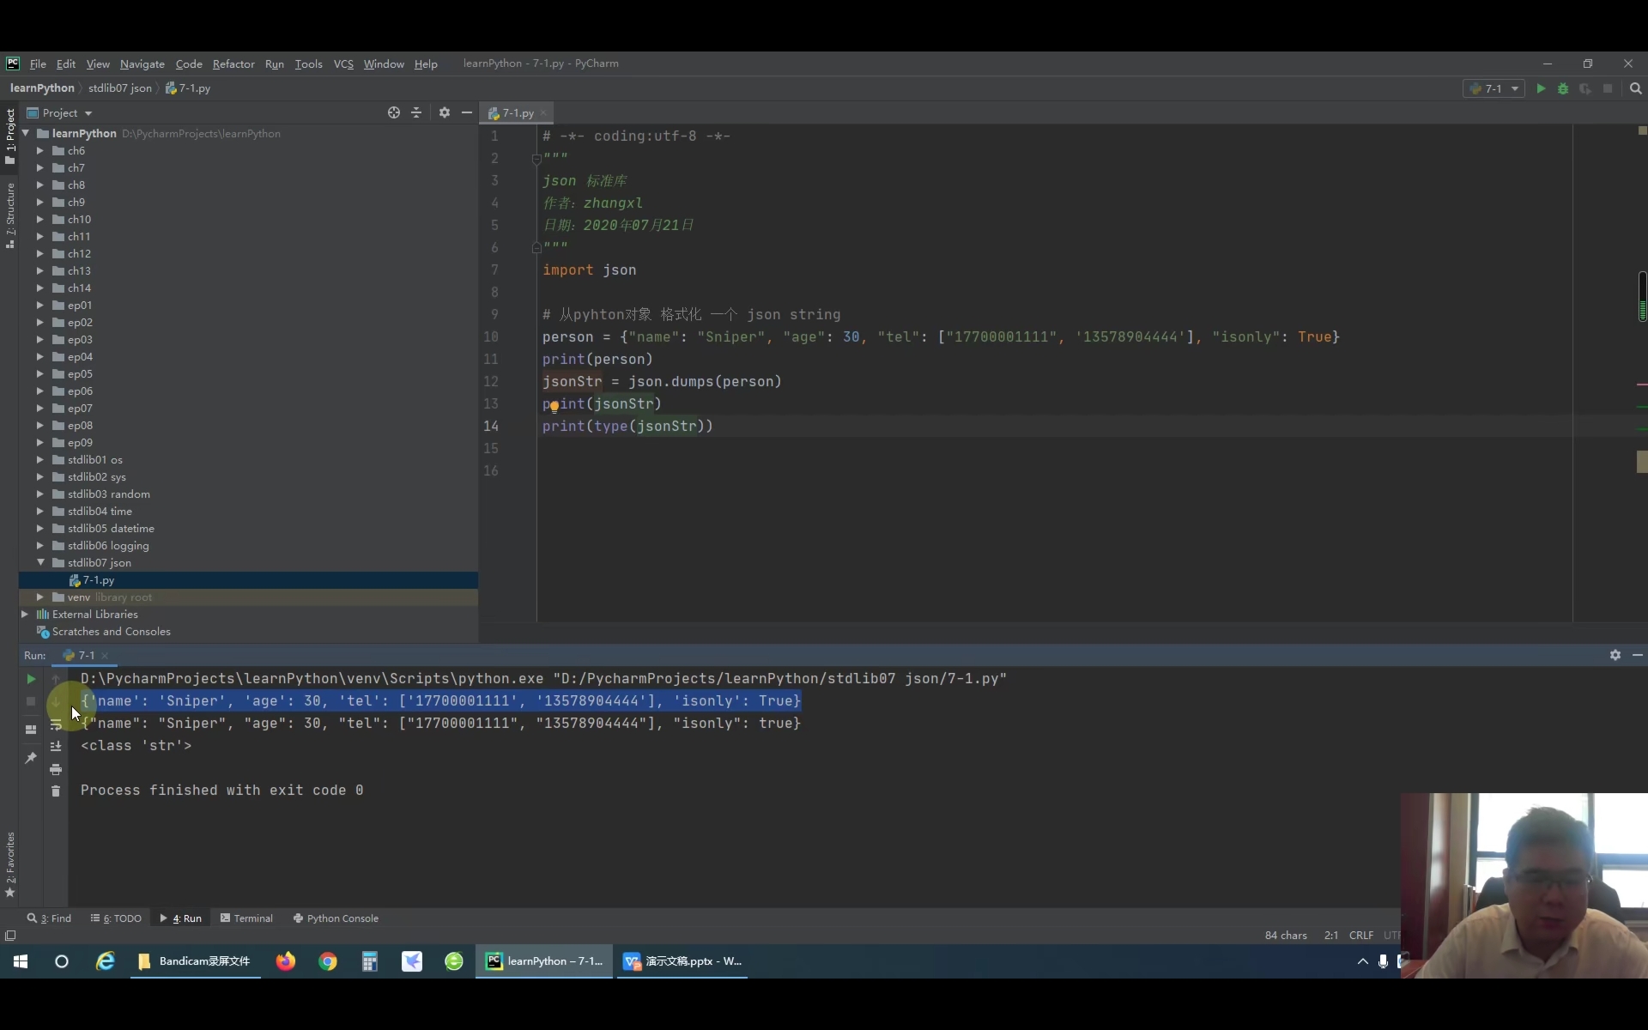The image size is (1648, 1030).
Task: Rerun script using Run panel play icon
Action: (x=31, y=679)
